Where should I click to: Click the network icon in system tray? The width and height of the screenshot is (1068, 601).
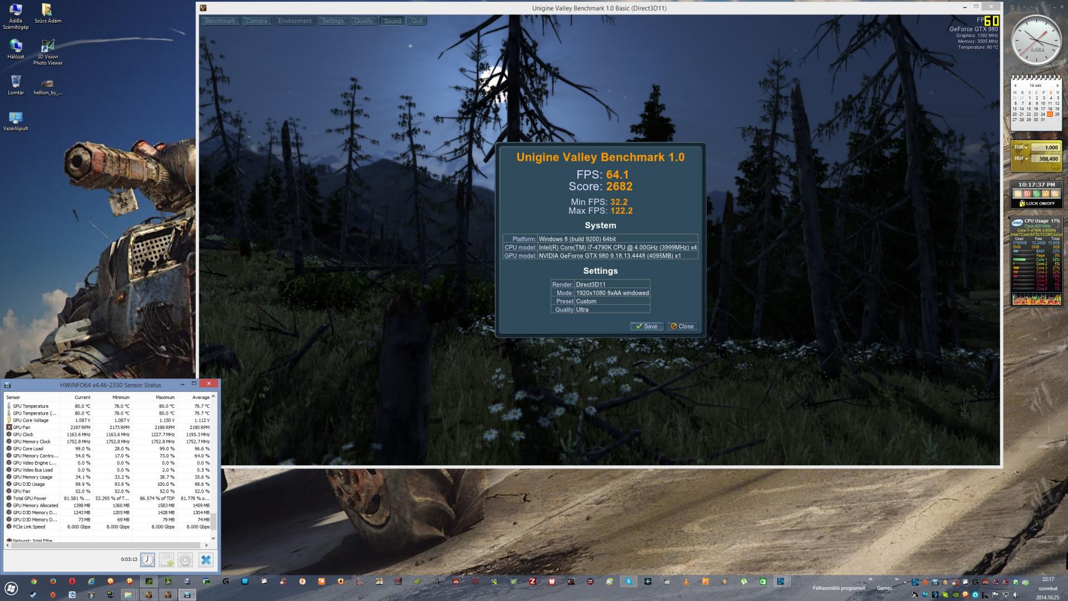point(1005,594)
